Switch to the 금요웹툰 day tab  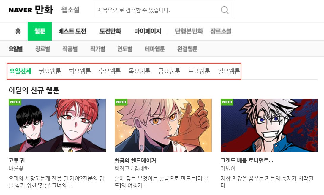[x=169, y=71]
